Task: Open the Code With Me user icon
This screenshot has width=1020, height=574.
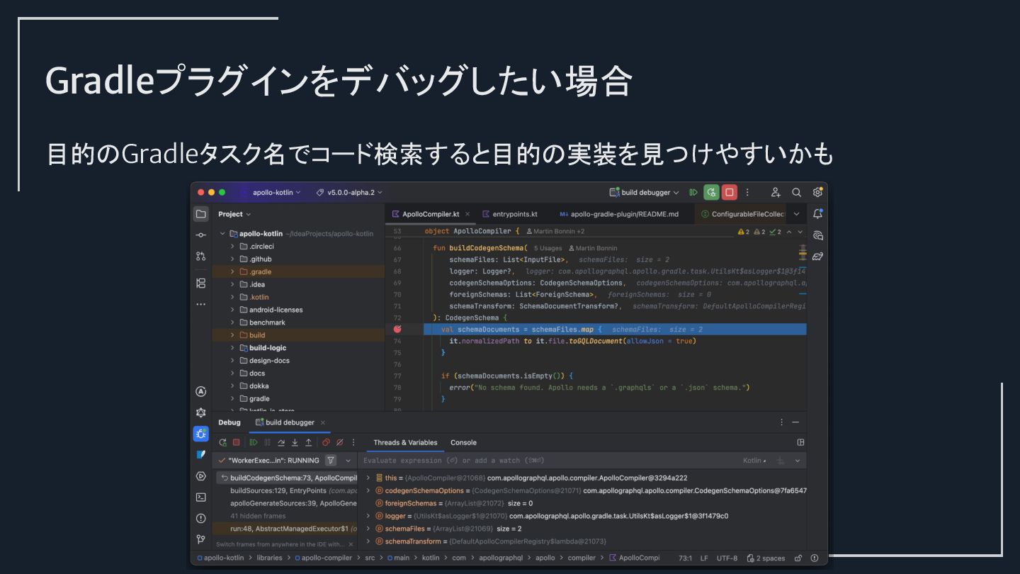Action: 776,193
